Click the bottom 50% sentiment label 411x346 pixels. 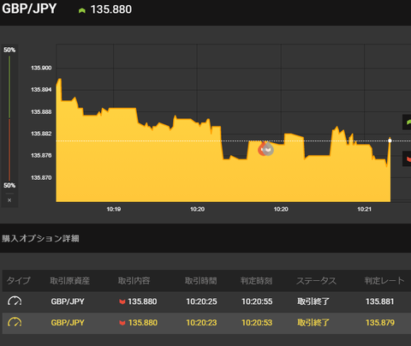(9, 186)
